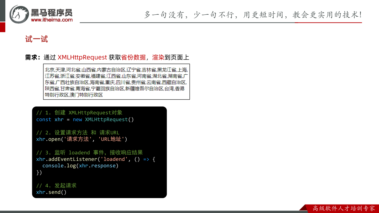Open the www.itheima.com link
This screenshot has width=379, height=213.
click(52, 20)
